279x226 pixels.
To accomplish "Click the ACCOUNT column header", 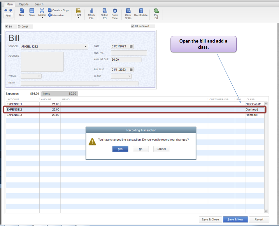I will point(13,99).
